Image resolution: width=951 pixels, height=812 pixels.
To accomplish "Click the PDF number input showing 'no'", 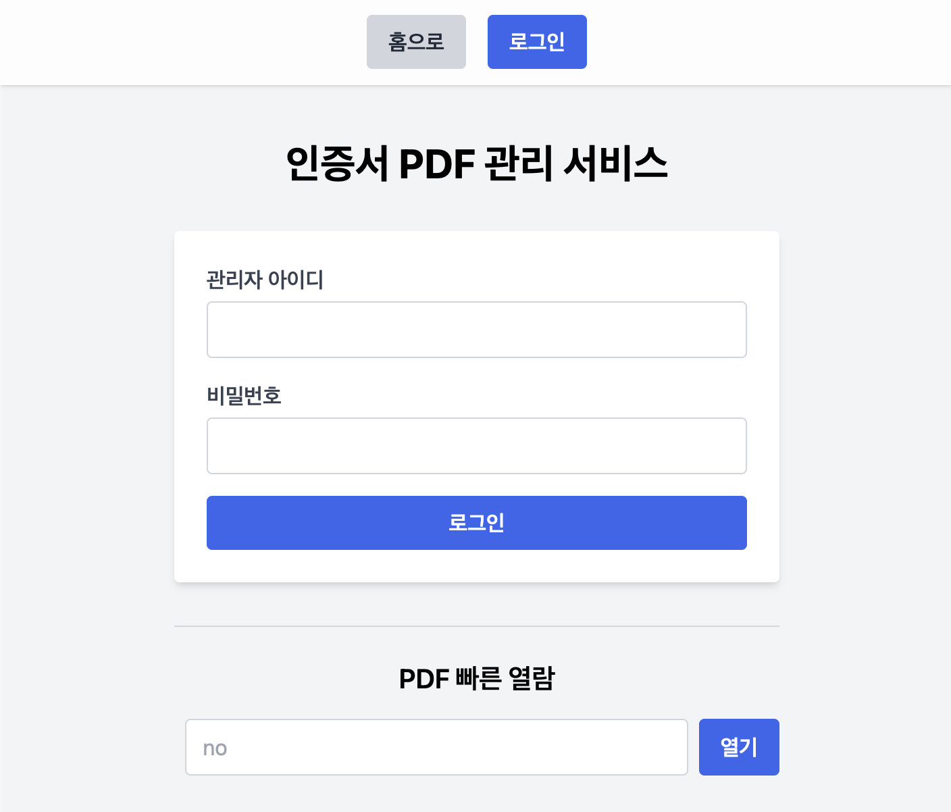I will coord(436,747).
